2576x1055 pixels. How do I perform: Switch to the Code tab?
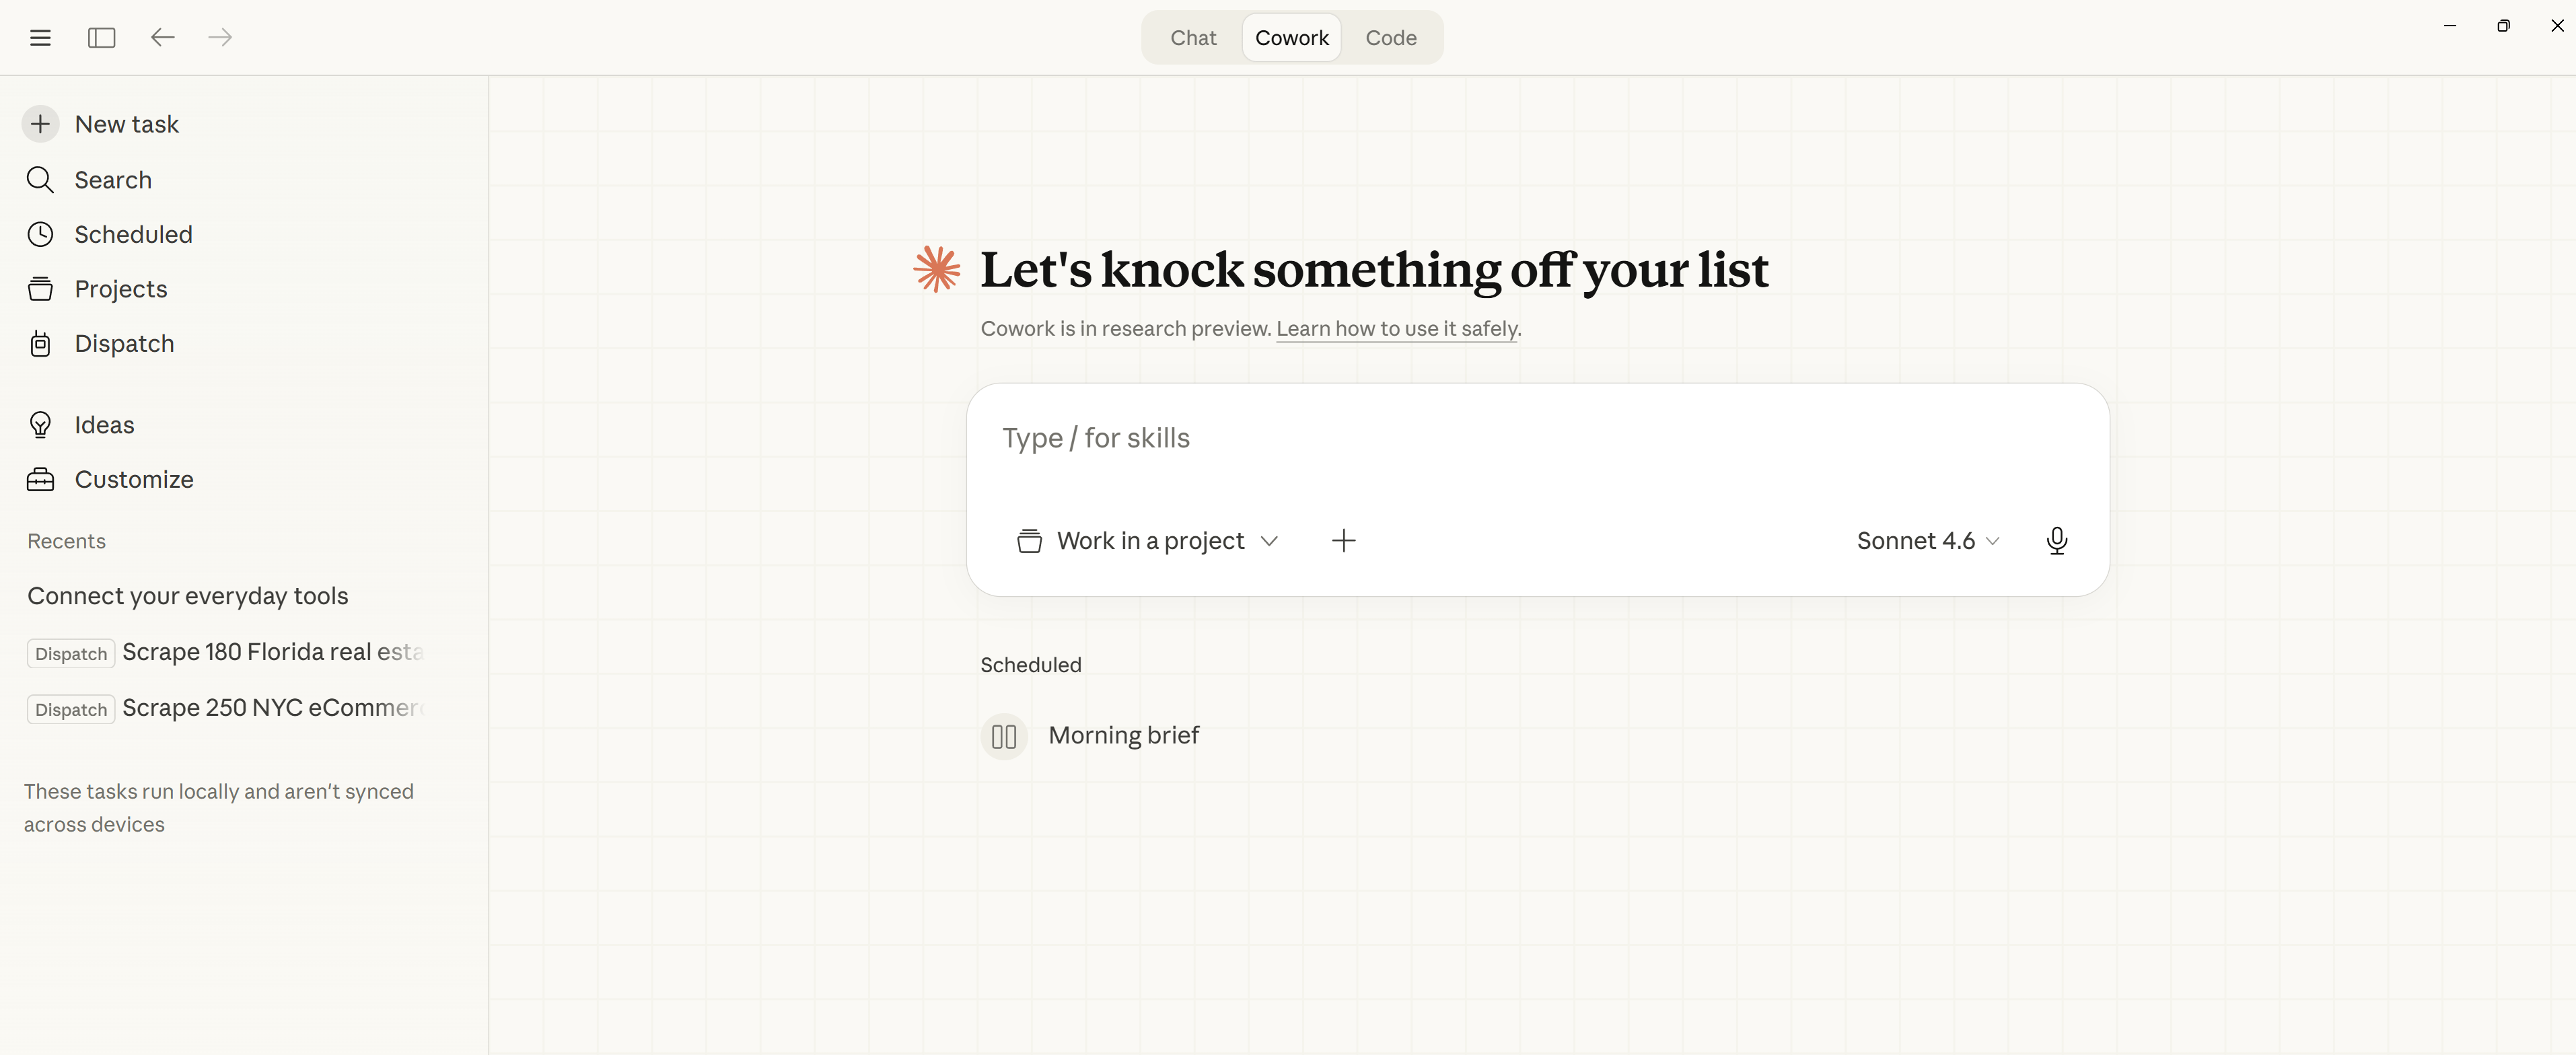pyautogui.click(x=1390, y=38)
